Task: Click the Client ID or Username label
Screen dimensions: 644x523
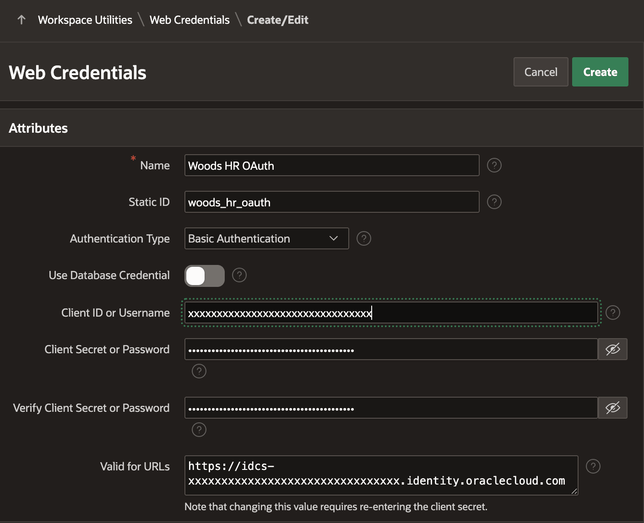Action: click(115, 313)
